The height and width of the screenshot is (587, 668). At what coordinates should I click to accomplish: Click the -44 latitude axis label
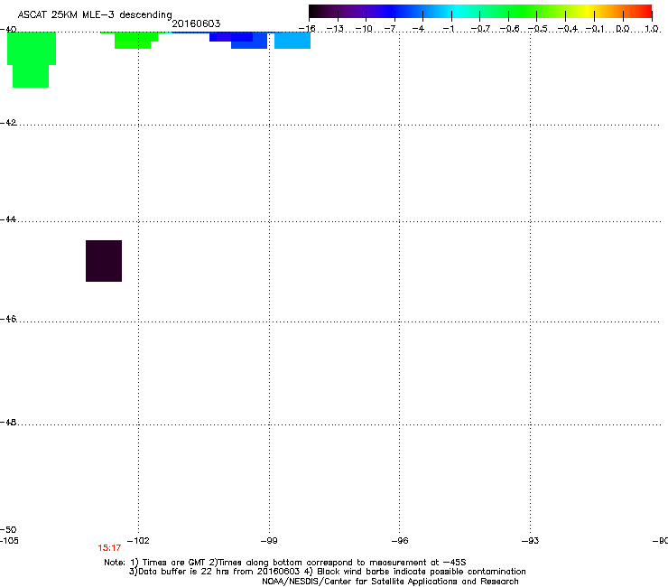pos(8,219)
